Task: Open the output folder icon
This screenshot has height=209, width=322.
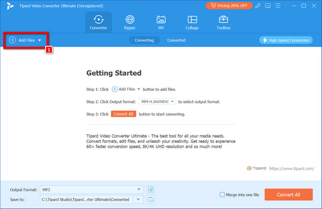Action: pos(151,199)
